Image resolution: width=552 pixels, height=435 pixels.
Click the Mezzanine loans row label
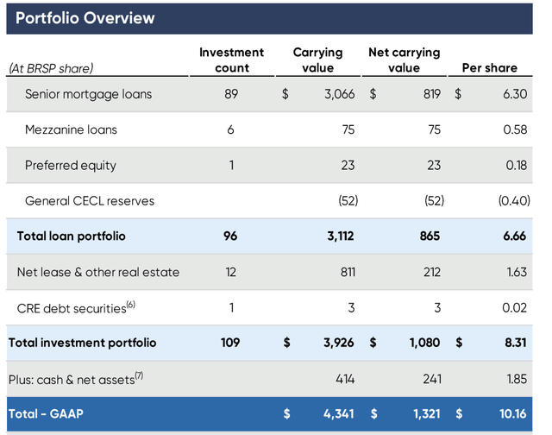coord(71,130)
